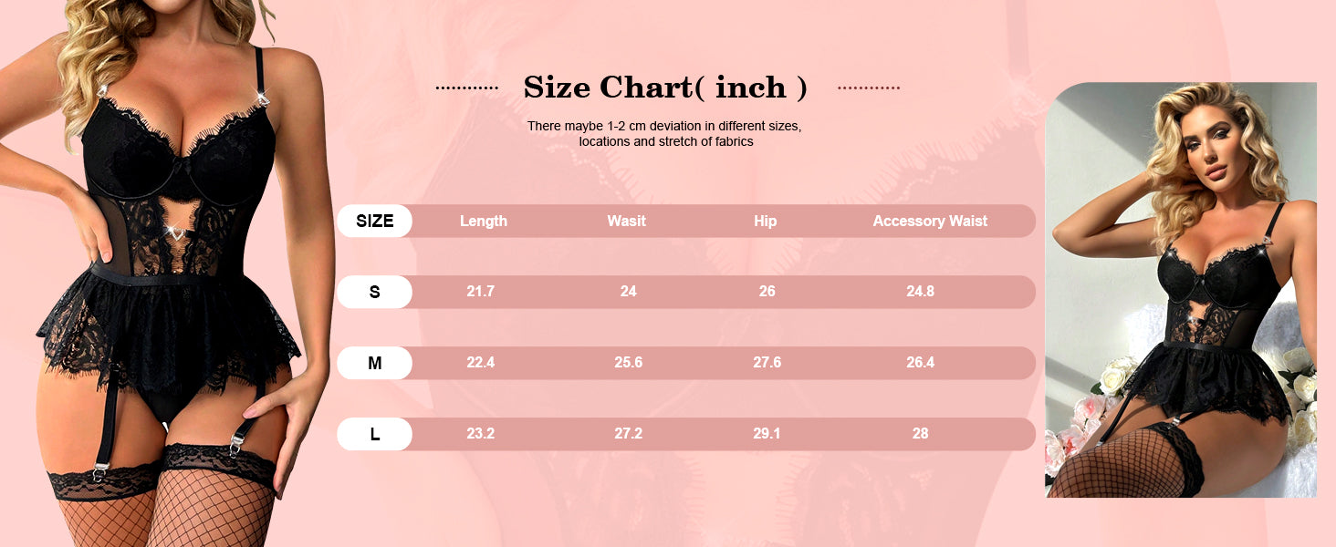Click the size deviation note text
This screenshot has width=1336, height=547.
(664, 133)
